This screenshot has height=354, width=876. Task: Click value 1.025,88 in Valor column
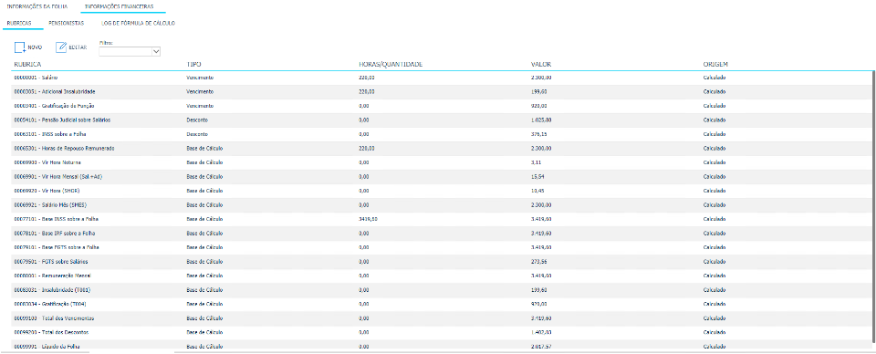541,120
